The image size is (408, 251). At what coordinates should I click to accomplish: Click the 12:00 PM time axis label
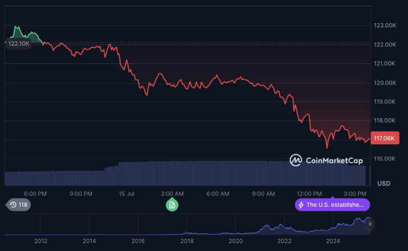click(x=309, y=194)
